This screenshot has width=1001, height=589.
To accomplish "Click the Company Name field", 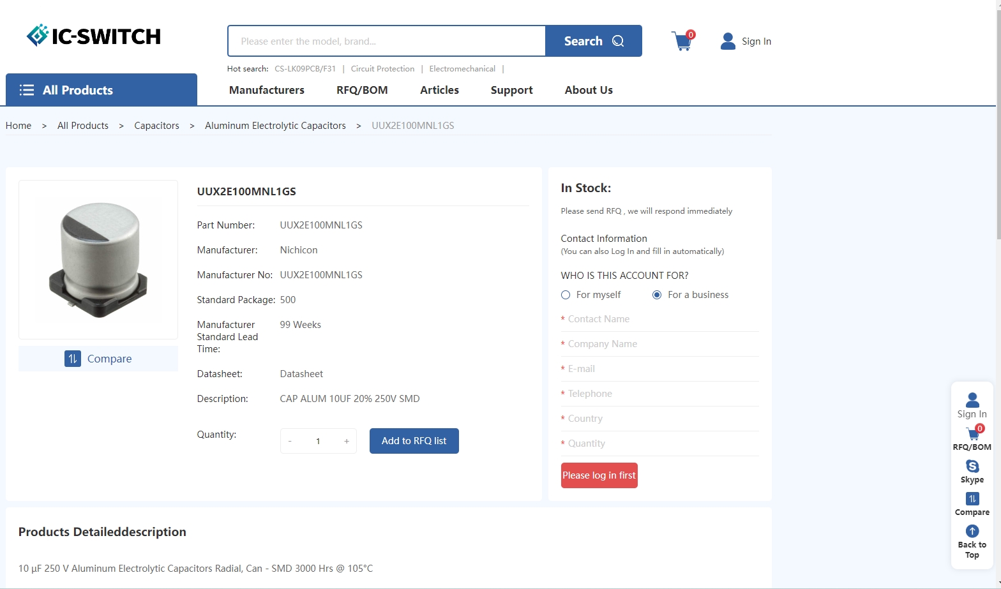I will click(x=660, y=344).
